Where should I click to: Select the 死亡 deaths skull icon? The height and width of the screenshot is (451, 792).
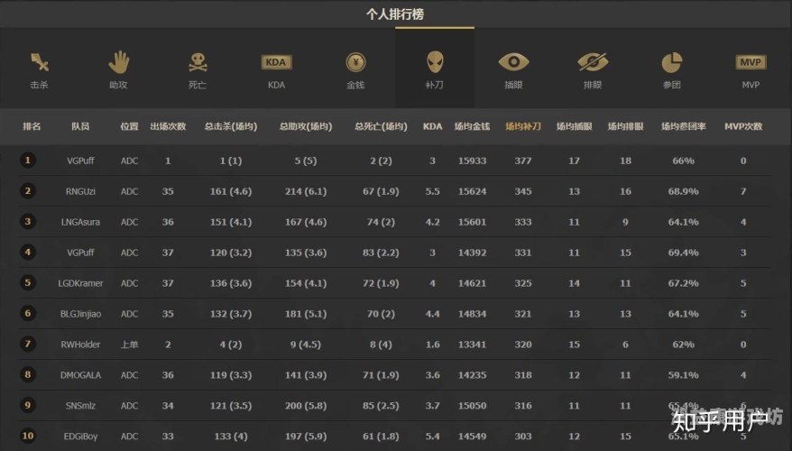pyautogui.click(x=198, y=62)
